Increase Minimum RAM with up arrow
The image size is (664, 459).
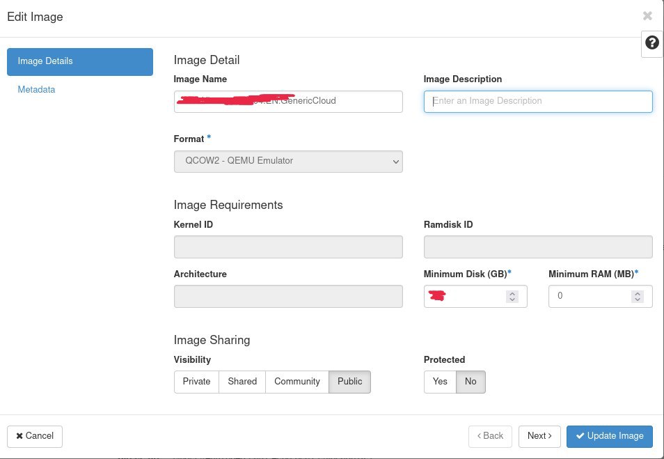pyautogui.click(x=638, y=293)
